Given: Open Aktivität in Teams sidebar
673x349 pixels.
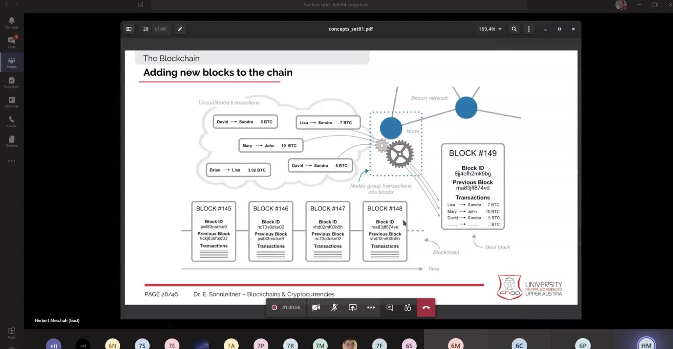Looking at the screenshot, I should pyautogui.click(x=12, y=22).
